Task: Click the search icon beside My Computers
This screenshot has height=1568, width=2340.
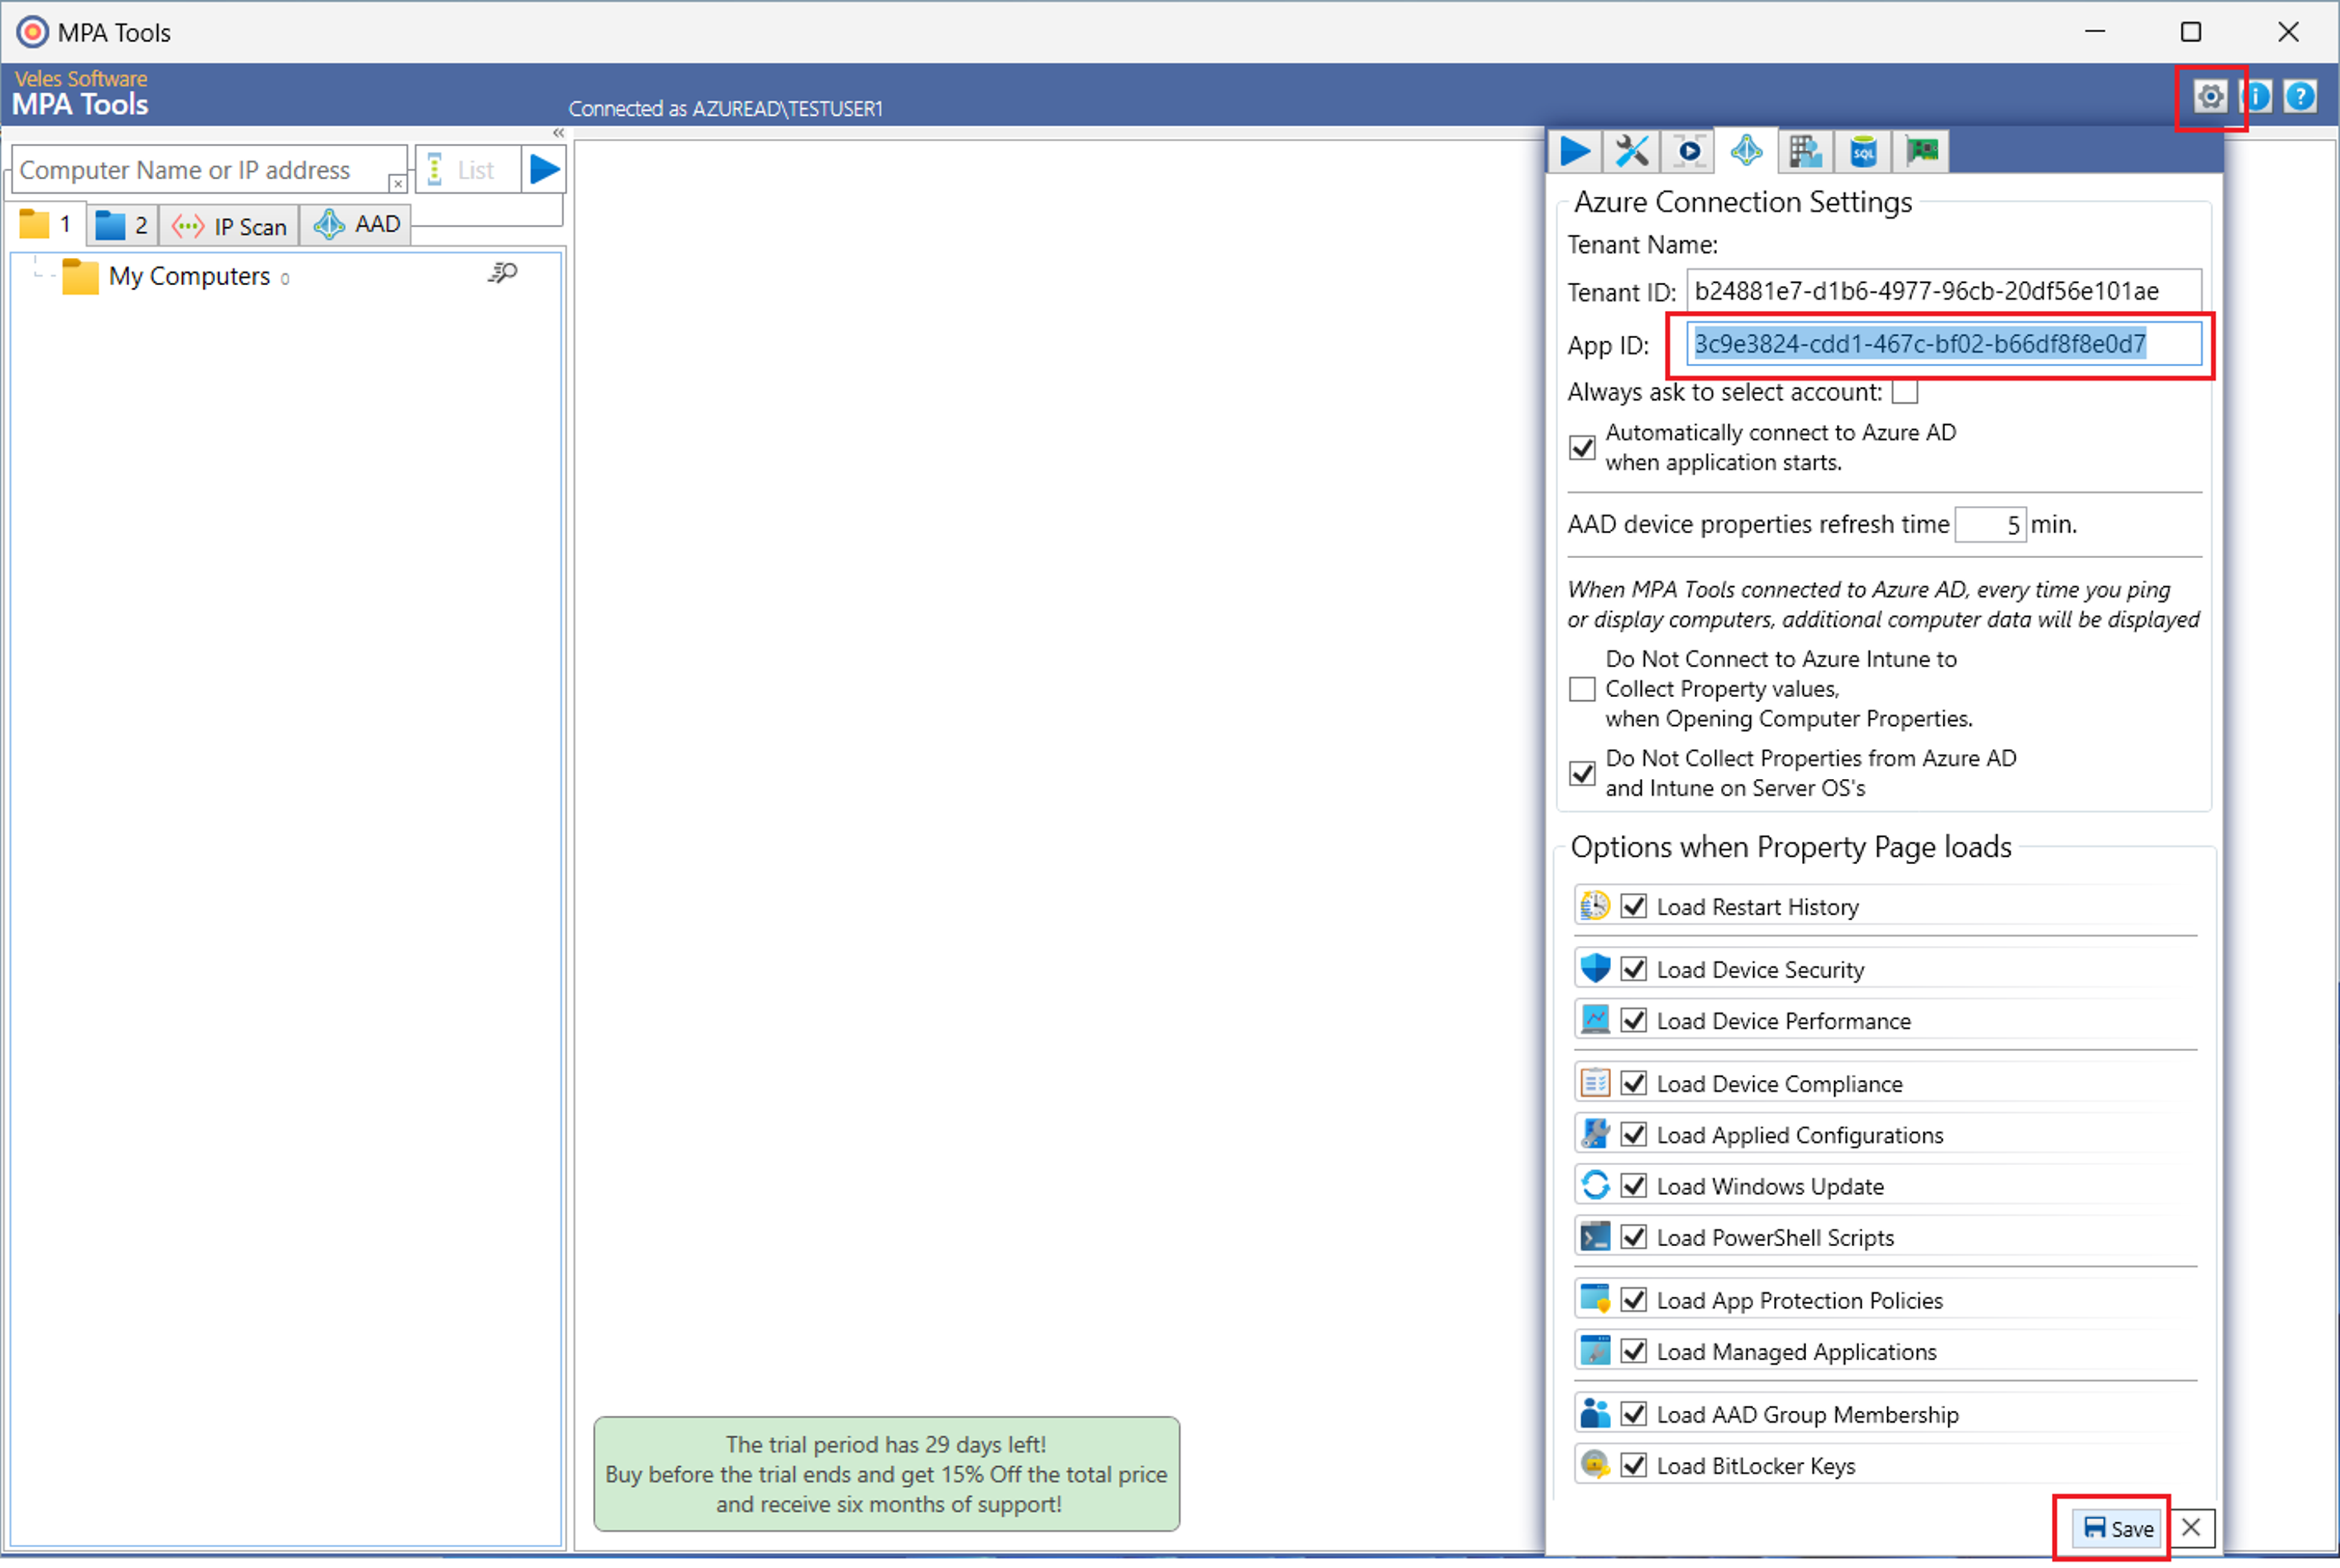Action: click(x=502, y=272)
